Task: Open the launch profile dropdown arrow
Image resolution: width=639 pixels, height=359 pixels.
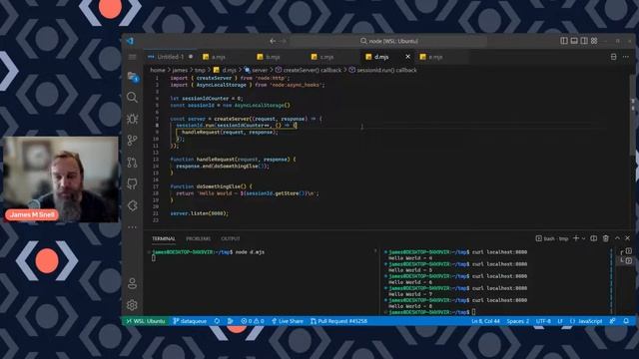Action: [583, 238]
